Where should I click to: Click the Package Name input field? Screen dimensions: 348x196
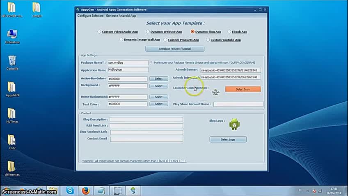click(128, 63)
